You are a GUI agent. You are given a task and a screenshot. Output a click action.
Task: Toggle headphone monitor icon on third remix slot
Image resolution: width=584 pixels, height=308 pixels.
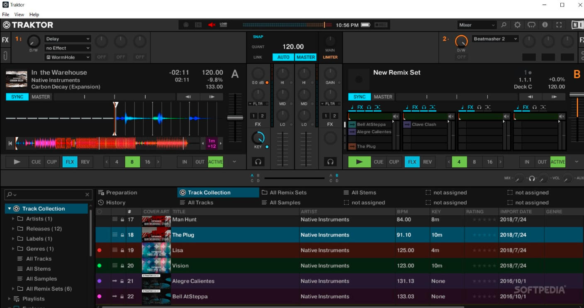pyautogui.click(x=479, y=108)
